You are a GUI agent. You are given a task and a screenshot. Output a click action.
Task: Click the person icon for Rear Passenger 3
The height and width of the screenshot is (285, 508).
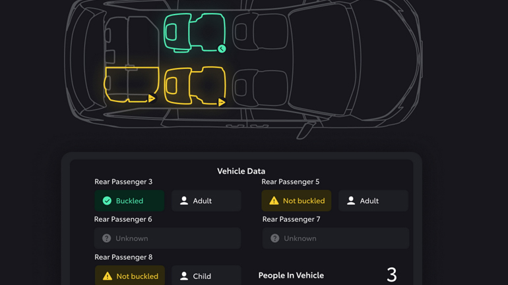(184, 201)
